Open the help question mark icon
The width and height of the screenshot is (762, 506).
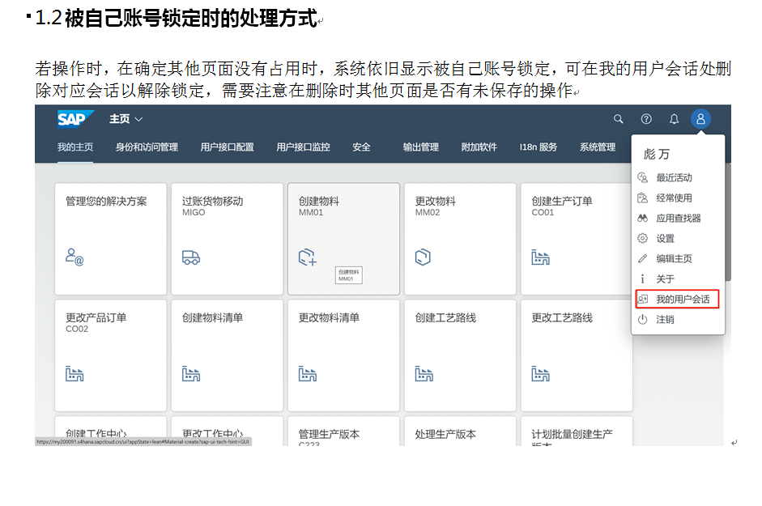[x=646, y=119]
